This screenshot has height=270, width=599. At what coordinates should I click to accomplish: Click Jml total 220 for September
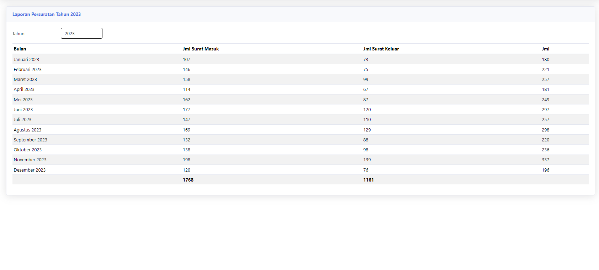coord(546,140)
